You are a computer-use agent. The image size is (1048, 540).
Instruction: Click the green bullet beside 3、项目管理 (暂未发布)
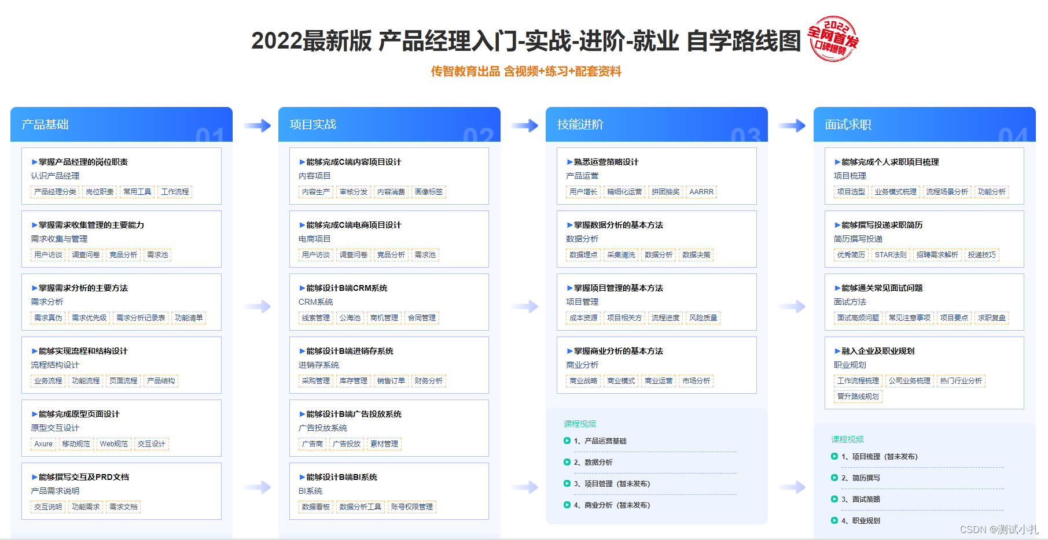[x=567, y=483]
